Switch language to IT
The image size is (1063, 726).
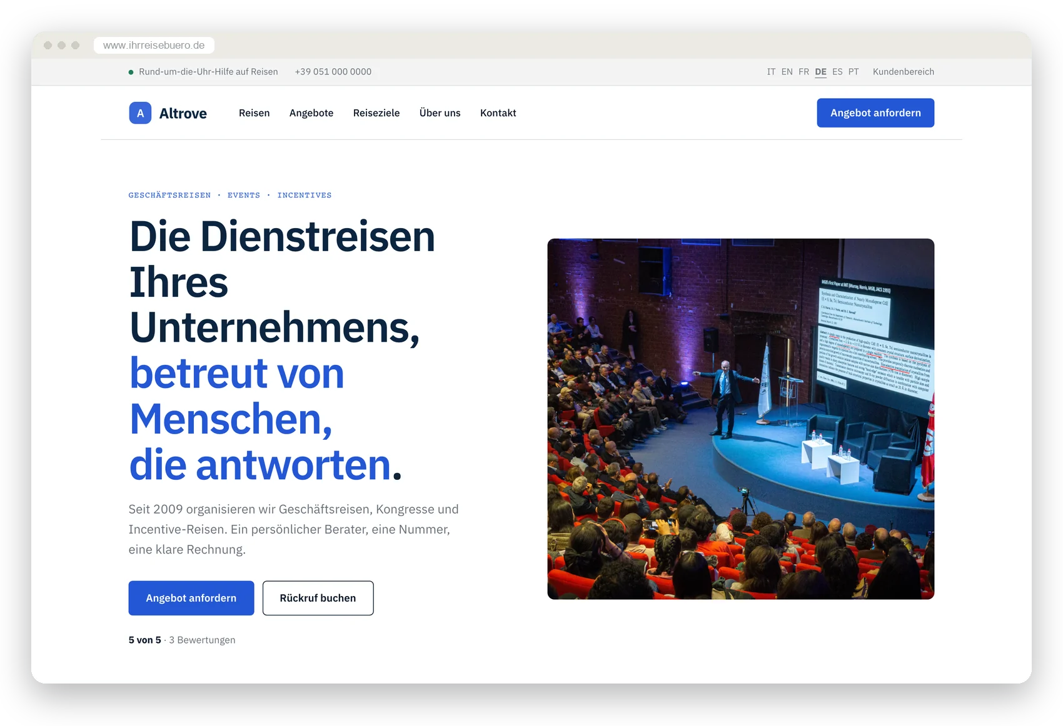pos(771,72)
